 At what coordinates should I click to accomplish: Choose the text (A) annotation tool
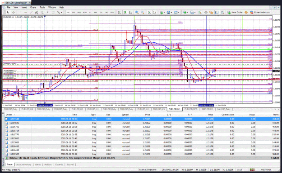tap(47, 13)
